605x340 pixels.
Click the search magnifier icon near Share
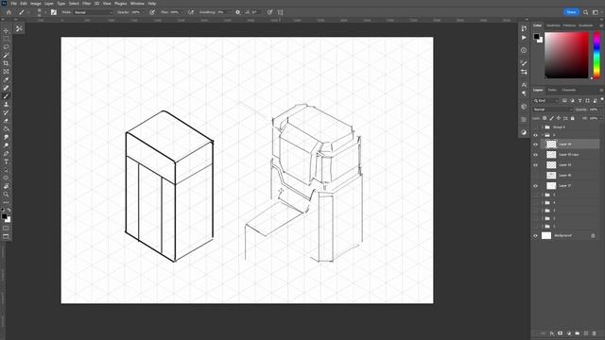(x=586, y=12)
